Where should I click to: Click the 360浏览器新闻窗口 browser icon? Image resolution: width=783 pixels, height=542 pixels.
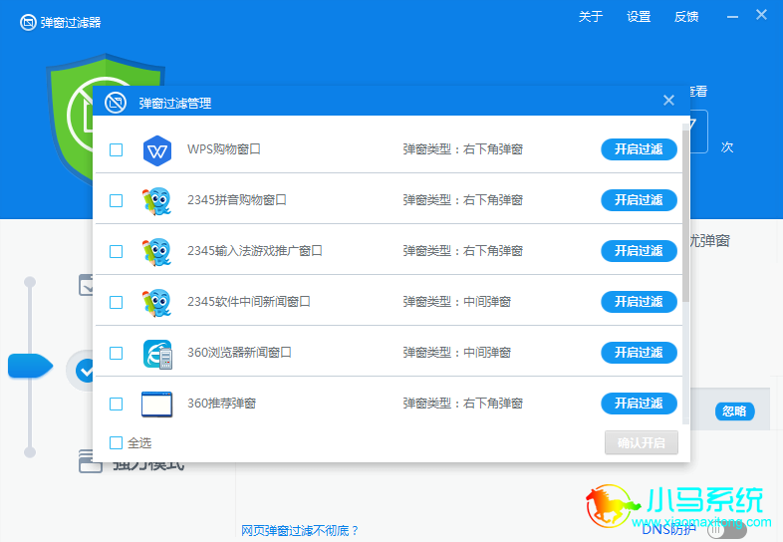coord(157,354)
